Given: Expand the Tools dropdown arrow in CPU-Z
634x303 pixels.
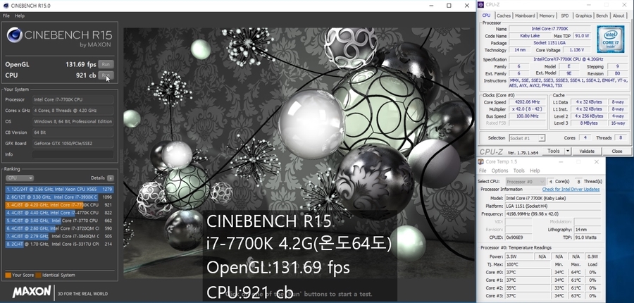Looking at the screenshot, I should pos(568,151).
